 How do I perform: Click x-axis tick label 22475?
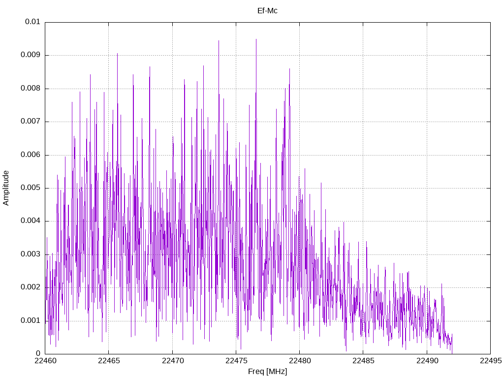click(x=236, y=361)
